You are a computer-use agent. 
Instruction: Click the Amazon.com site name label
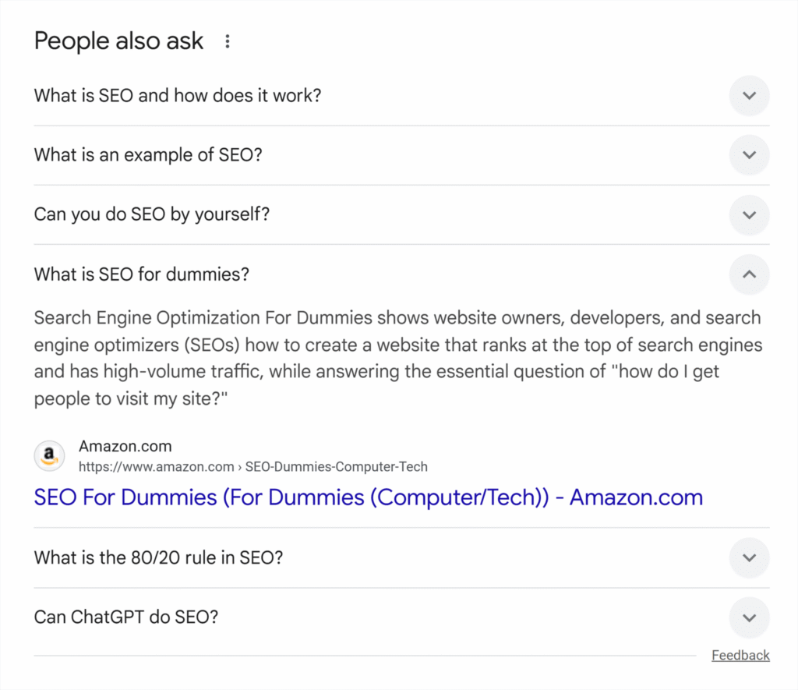pos(125,446)
